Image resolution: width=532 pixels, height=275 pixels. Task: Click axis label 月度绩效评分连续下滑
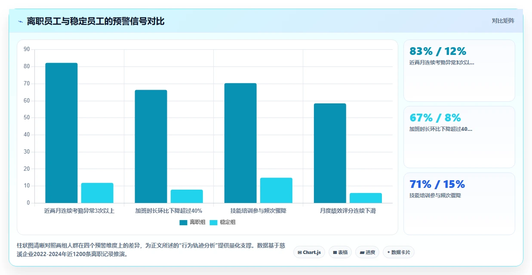[x=347, y=211]
